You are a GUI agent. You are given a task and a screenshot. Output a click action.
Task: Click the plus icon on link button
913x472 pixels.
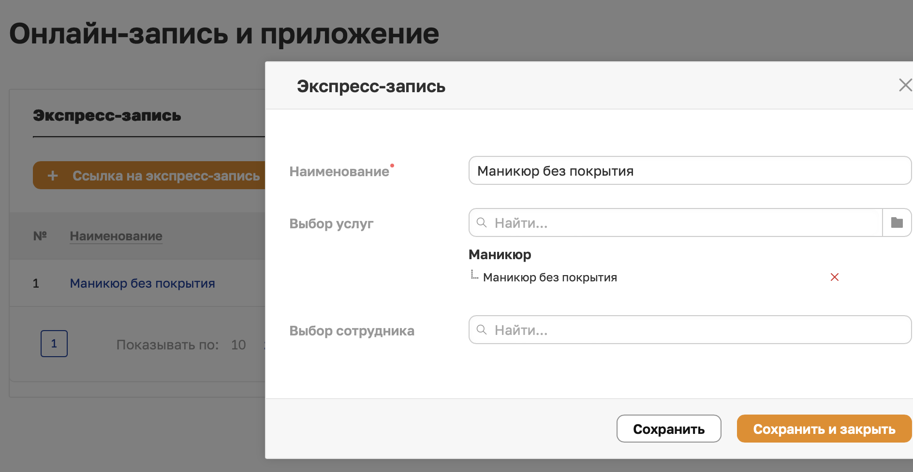pyautogui.click(x=53, y=176)
